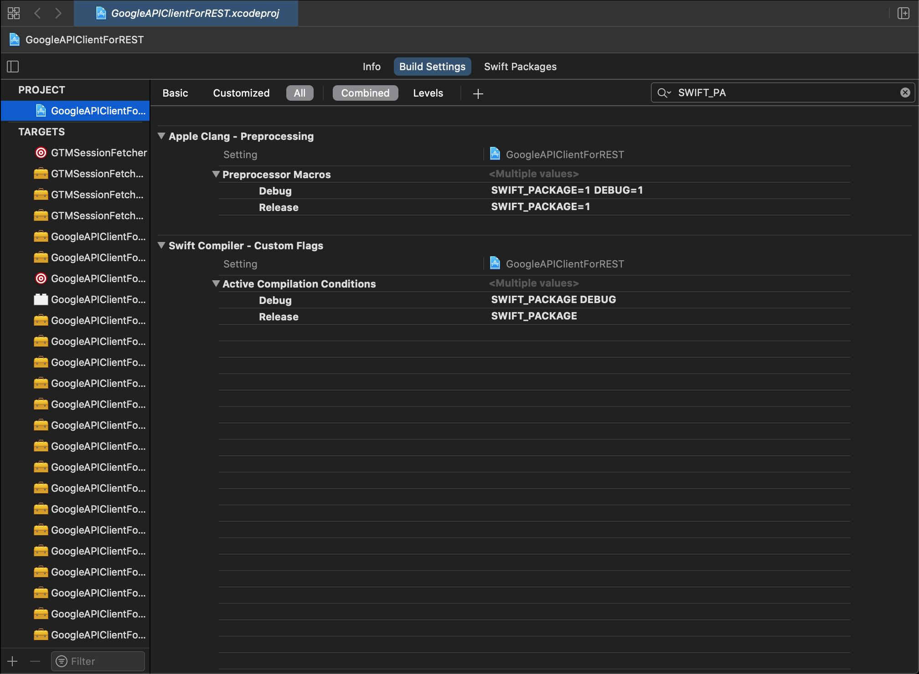The width and height of the screenshot is (919, 674).
Task: Click the Release value SWIFT_PACKAGE
Action: [534, 316]
